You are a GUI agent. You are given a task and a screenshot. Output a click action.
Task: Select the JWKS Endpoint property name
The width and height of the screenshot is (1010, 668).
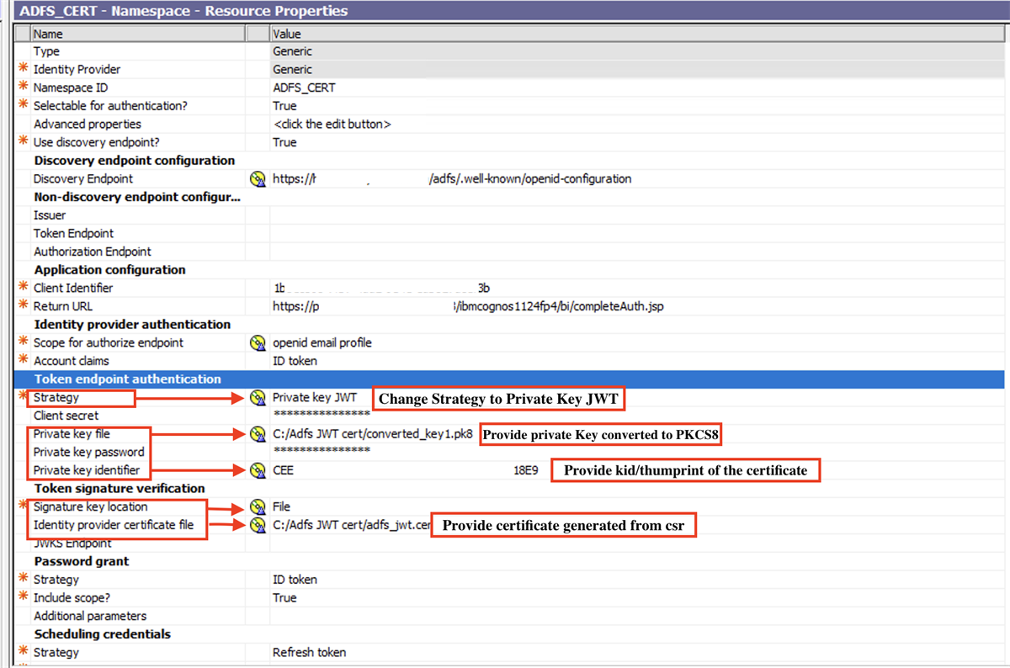pos(72,543)
